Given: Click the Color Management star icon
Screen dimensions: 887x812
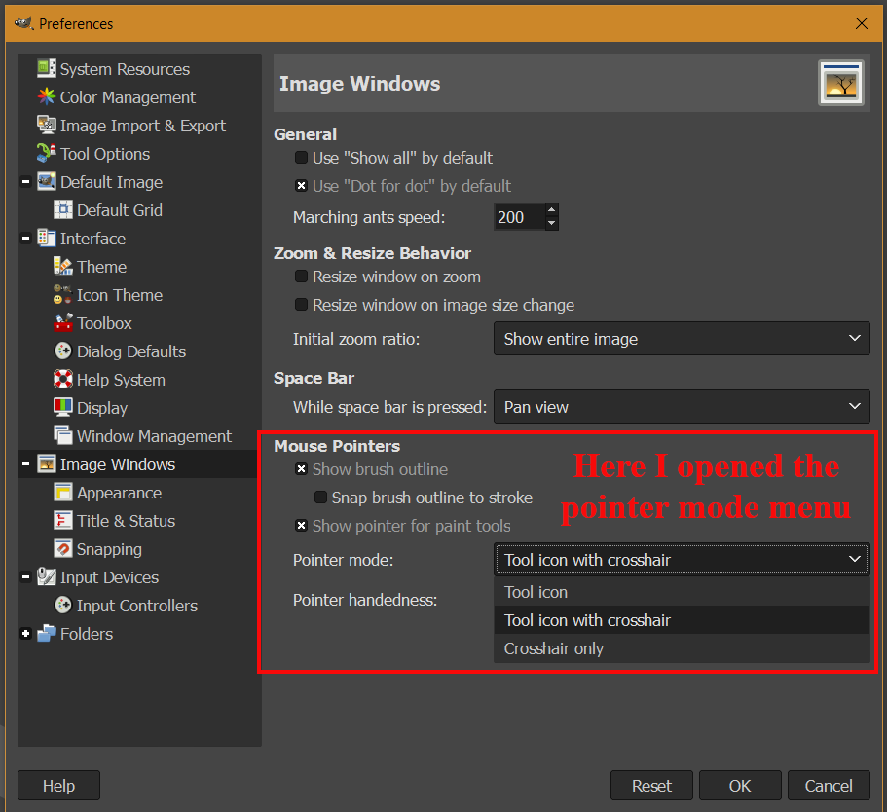Looking at the screenshot, I should coord(47,97).
